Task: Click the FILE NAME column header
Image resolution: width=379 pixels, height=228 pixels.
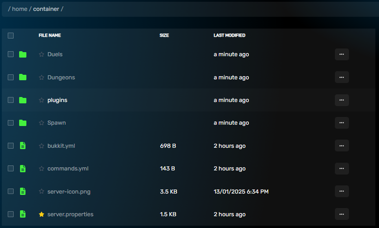Action: 50,35
